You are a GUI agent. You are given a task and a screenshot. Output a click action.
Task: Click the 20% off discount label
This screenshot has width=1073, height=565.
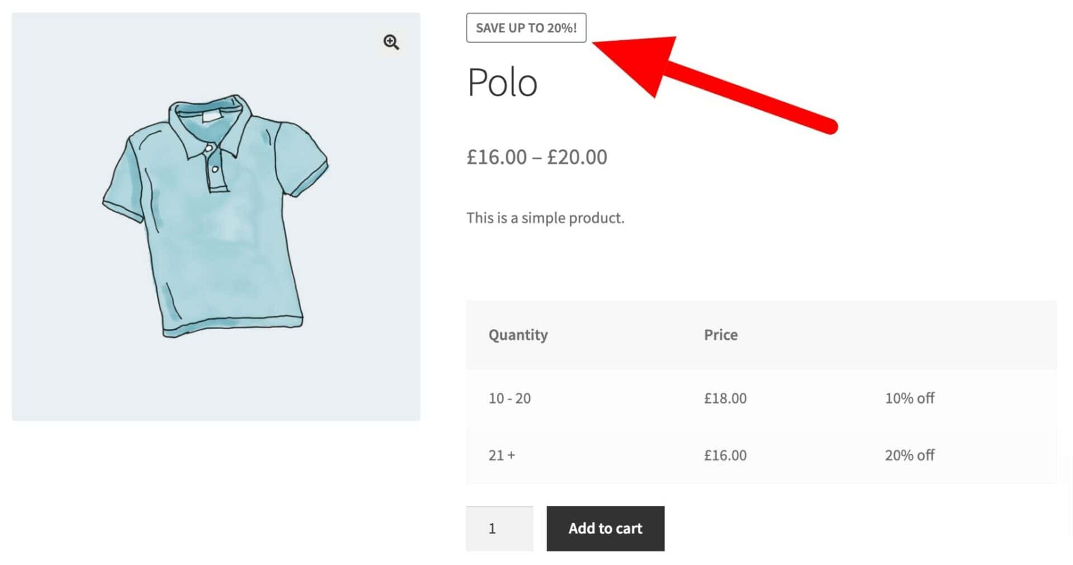click(x=909, y=455)
